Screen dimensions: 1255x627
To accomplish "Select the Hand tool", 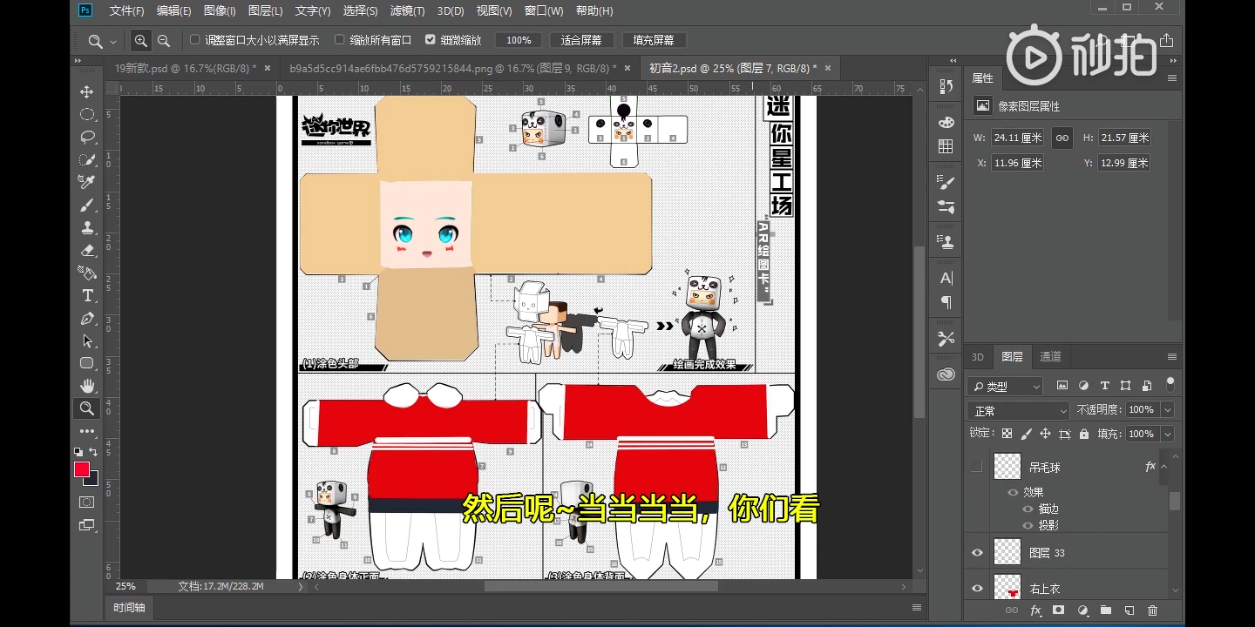I will 87,386.
